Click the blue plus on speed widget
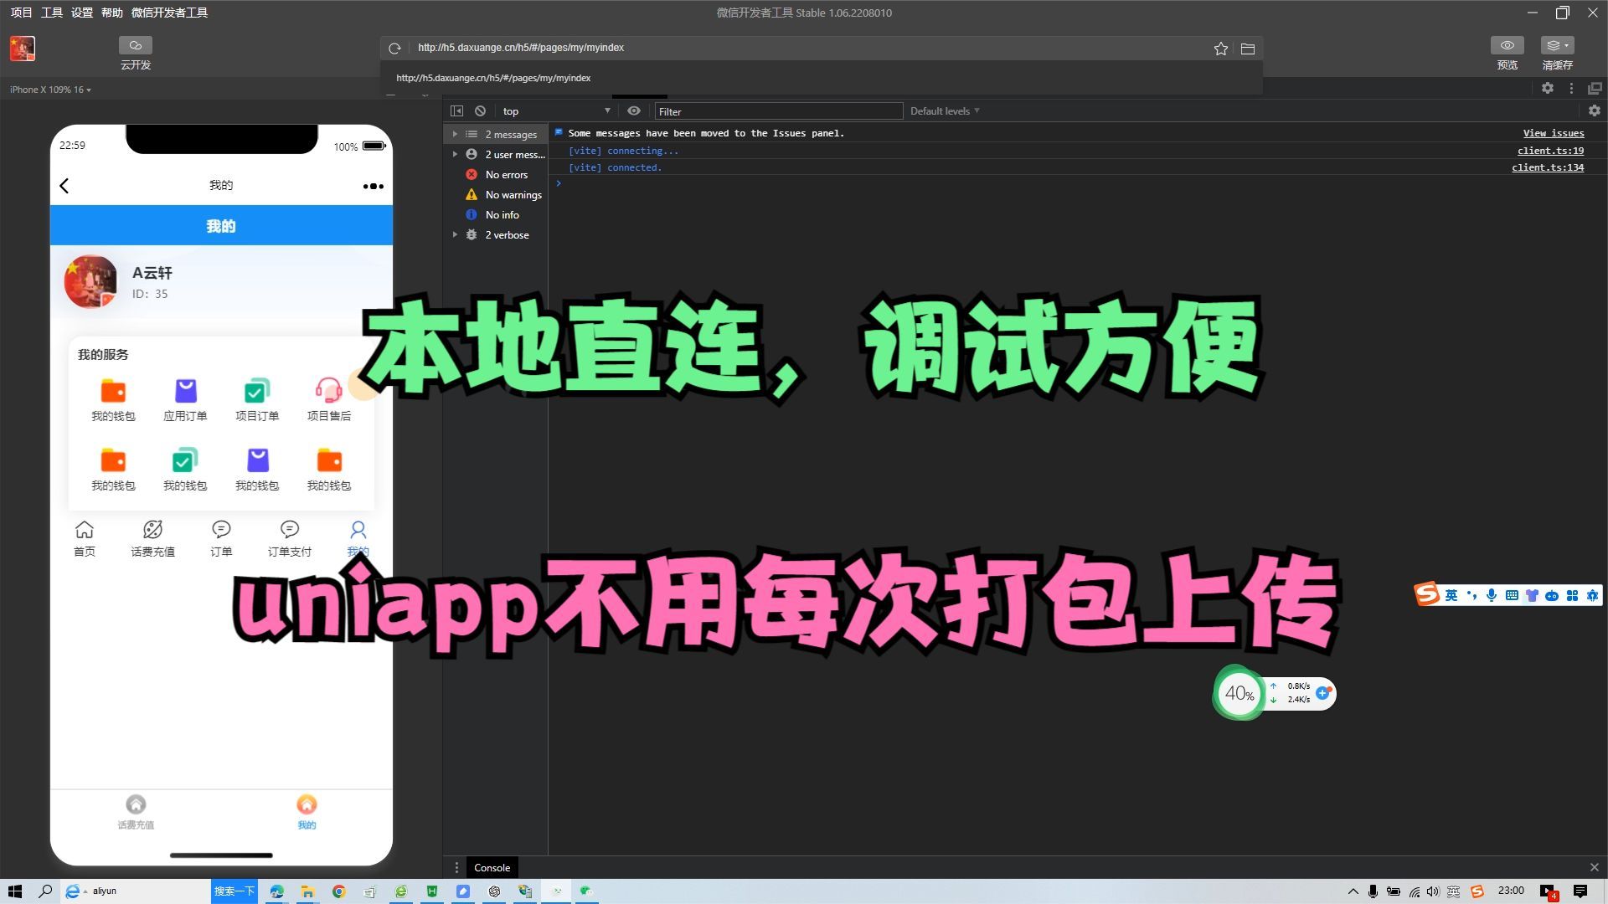The width and height of the screenshot is (1608, 904). pyautogui.click(x=1323, y=693)
